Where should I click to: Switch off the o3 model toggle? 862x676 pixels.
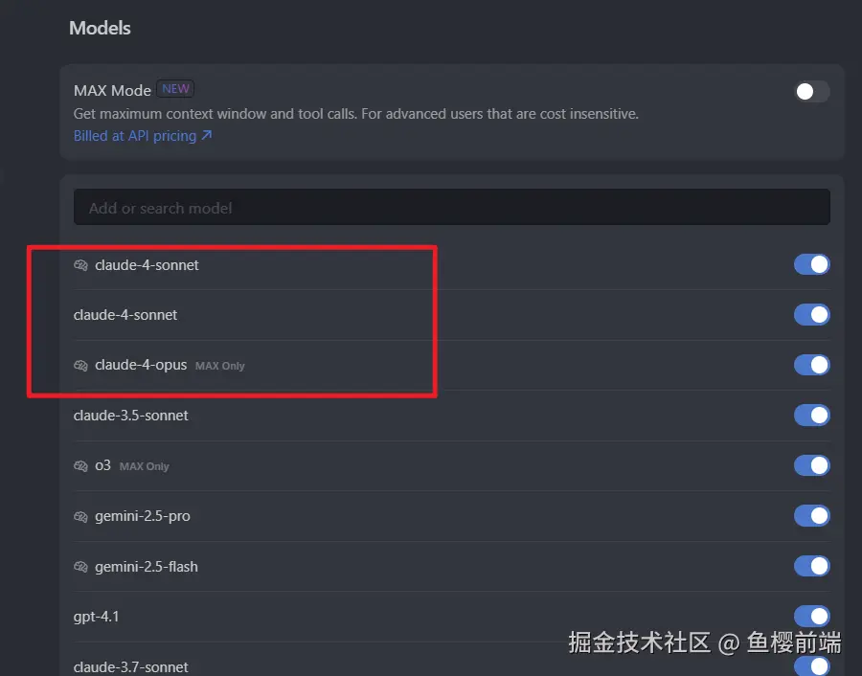coord(812,465)
